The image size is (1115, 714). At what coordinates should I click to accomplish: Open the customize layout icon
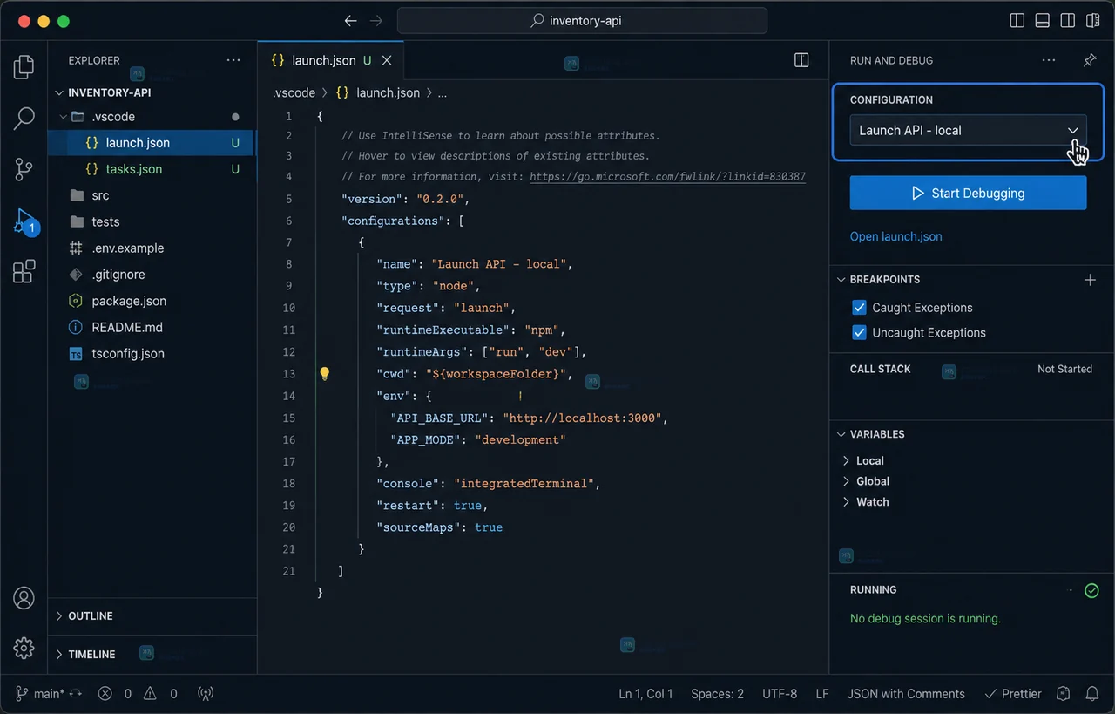point(1092,21)
